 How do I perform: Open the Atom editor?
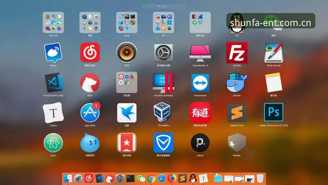tap(53, 143)
